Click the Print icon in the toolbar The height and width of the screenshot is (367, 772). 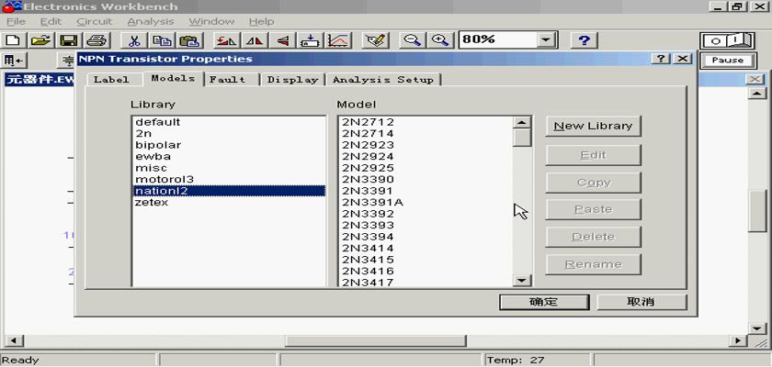(x=97, y=40)
